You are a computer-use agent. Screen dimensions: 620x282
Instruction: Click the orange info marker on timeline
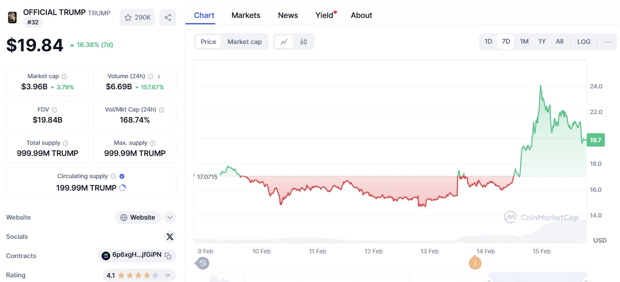pos(475,263)
